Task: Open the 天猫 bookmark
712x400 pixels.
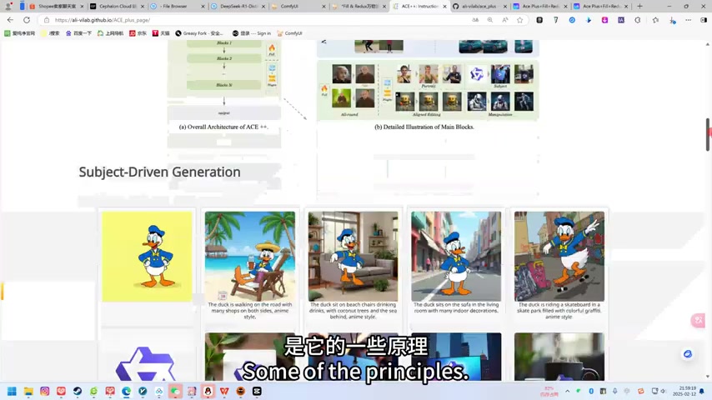Action: [x=161, y=33]
